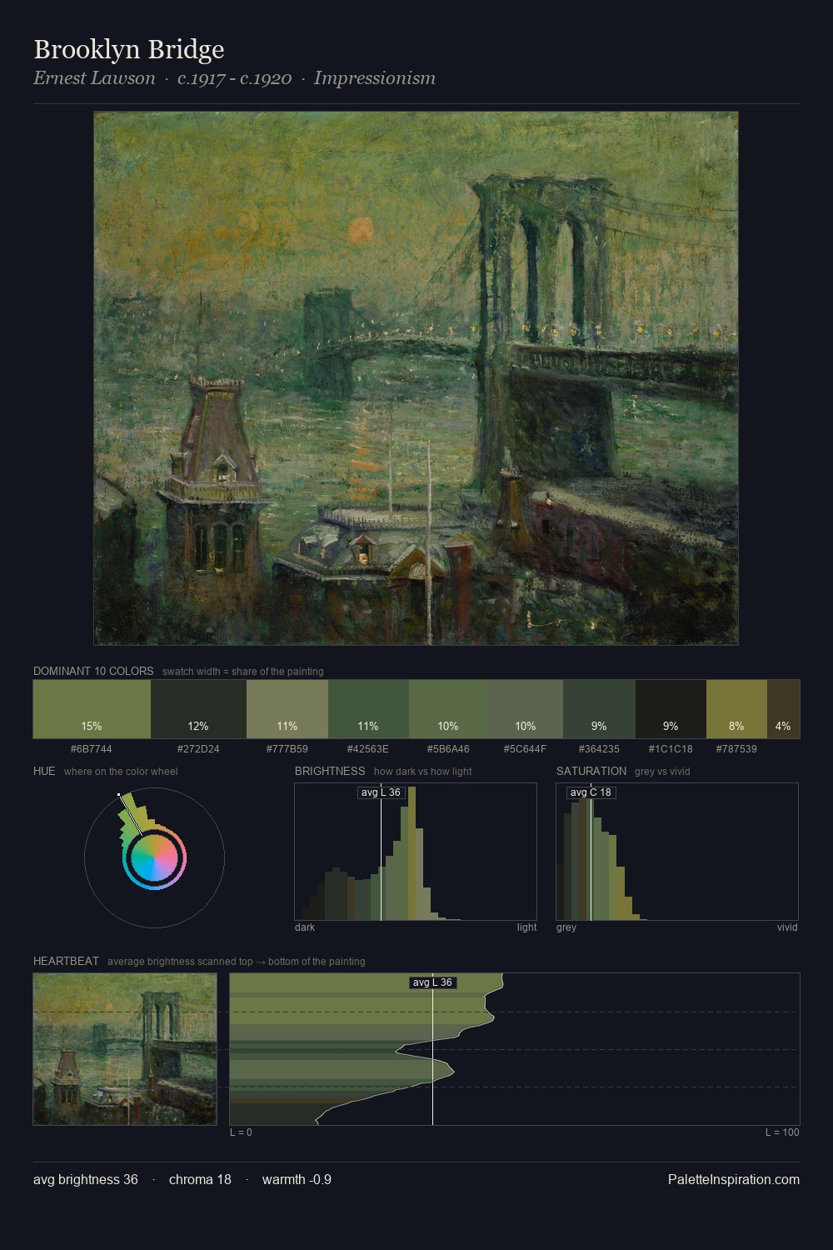
Task: Click the hex label #272D24
Action: click(x=198, y=748)
